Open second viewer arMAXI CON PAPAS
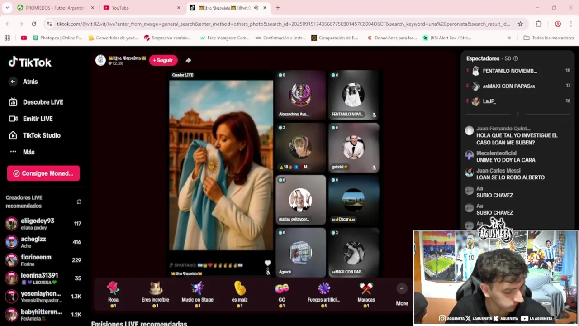The width and height of the screenshot is (579, 326). [518, 86]
